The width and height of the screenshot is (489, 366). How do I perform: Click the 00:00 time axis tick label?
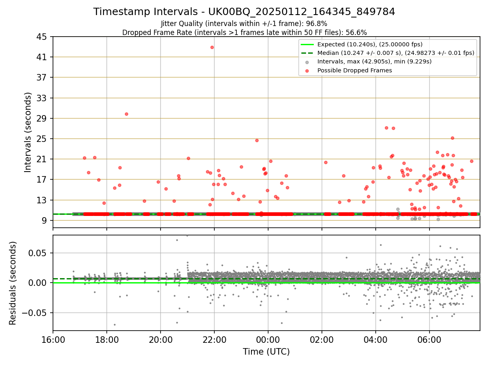268,339
